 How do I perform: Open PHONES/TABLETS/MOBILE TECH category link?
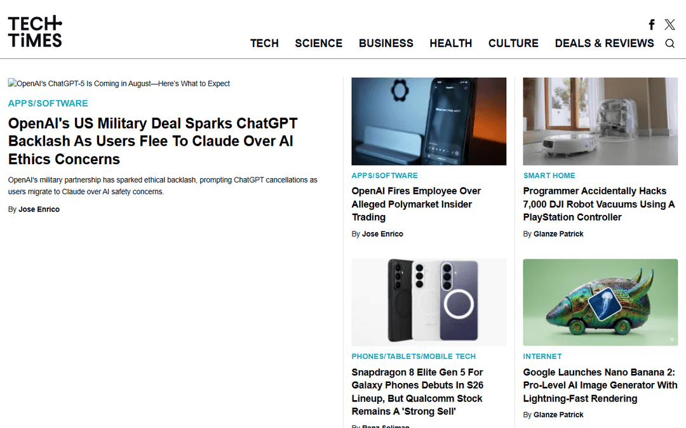point(414,356)
